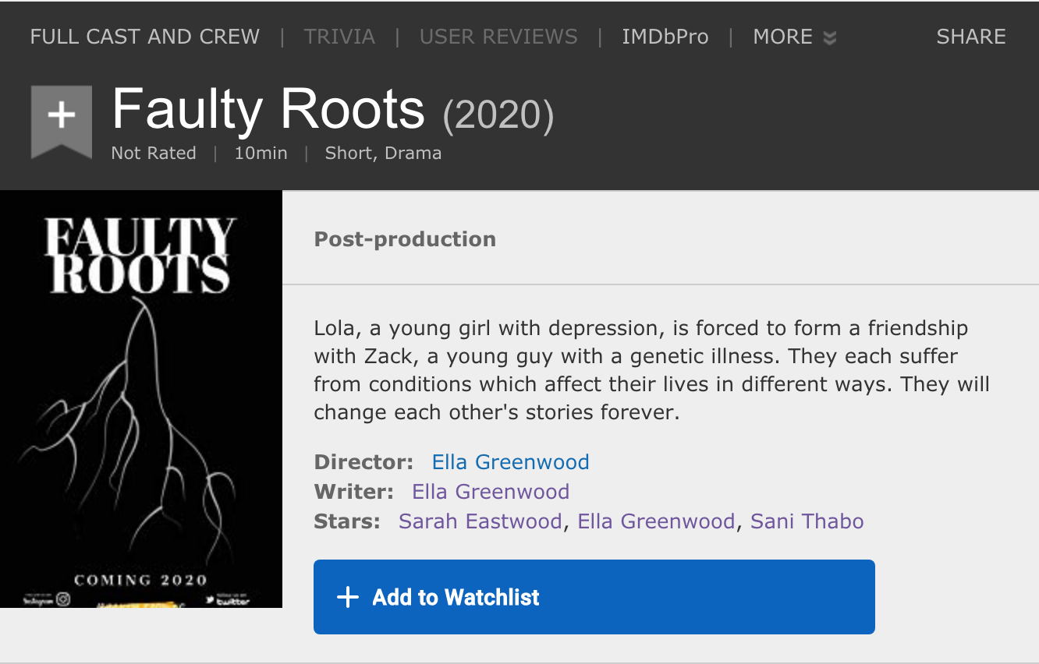Open the FULL CAST AND CREW page
The height and width of the screenshot is (664, 1039).
(145, 37)
